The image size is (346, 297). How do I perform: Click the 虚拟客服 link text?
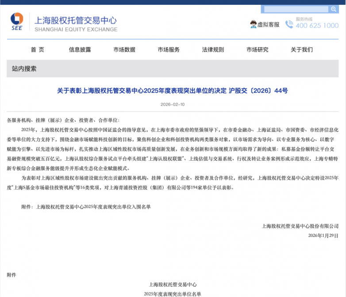tap(269, 25)
